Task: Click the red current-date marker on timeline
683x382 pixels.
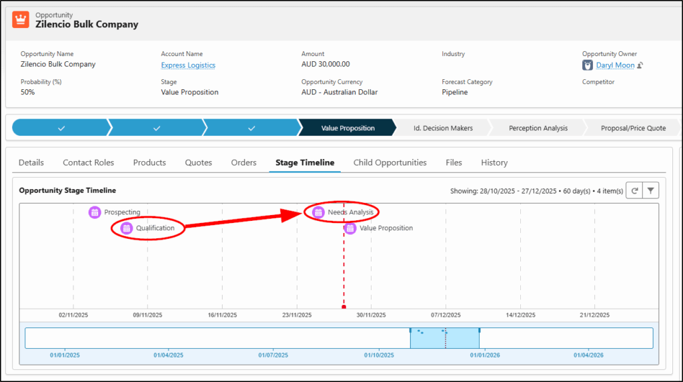Action: 344,307
